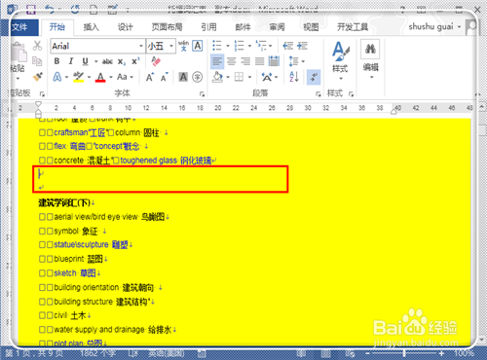
Task: Apply the red font color button
Action: point(100,77)
